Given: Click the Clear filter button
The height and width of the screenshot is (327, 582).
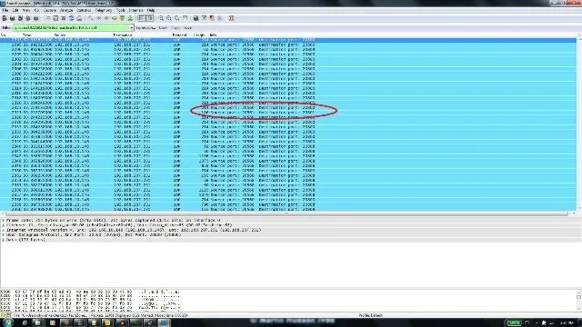Looking at the screenshot, I should [163, 28].
